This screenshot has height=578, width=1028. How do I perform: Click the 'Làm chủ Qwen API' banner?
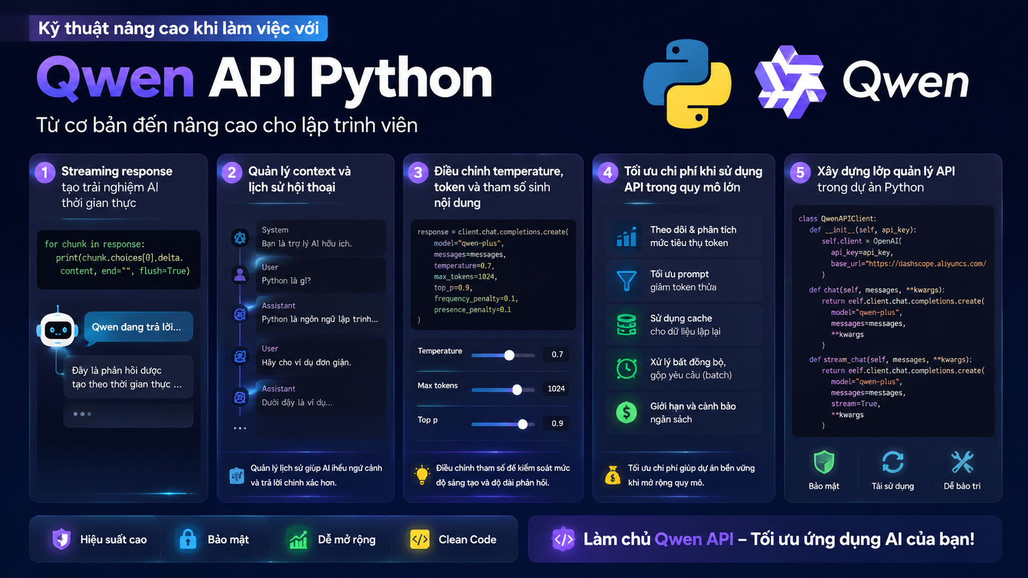coord(765,539)
